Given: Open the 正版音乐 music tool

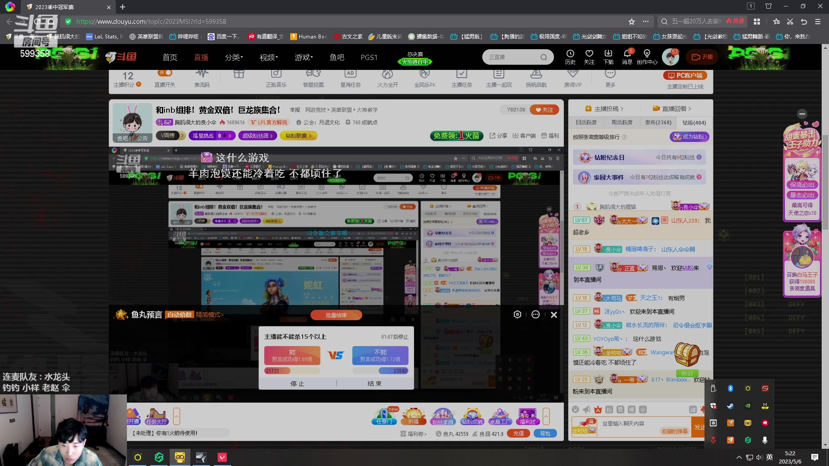Looking at the screenshot, I should click(x=276, y=79).
